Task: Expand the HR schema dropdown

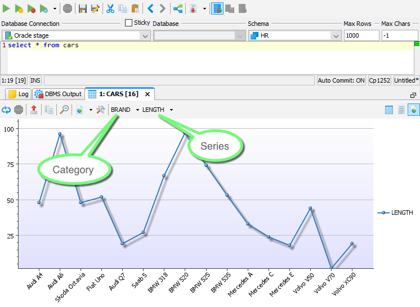Action: pyautogui.click(x=336, y=35)
